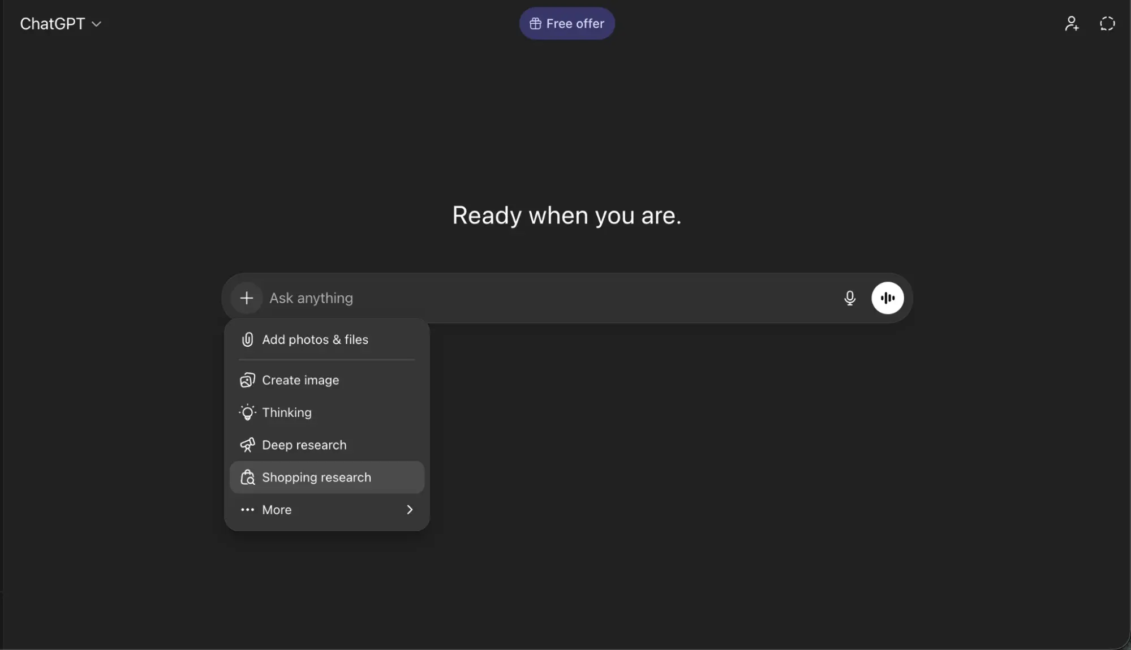Viewport: 1131px width, 650px height.
Task: Click the Free offer button
Action: 566,23
